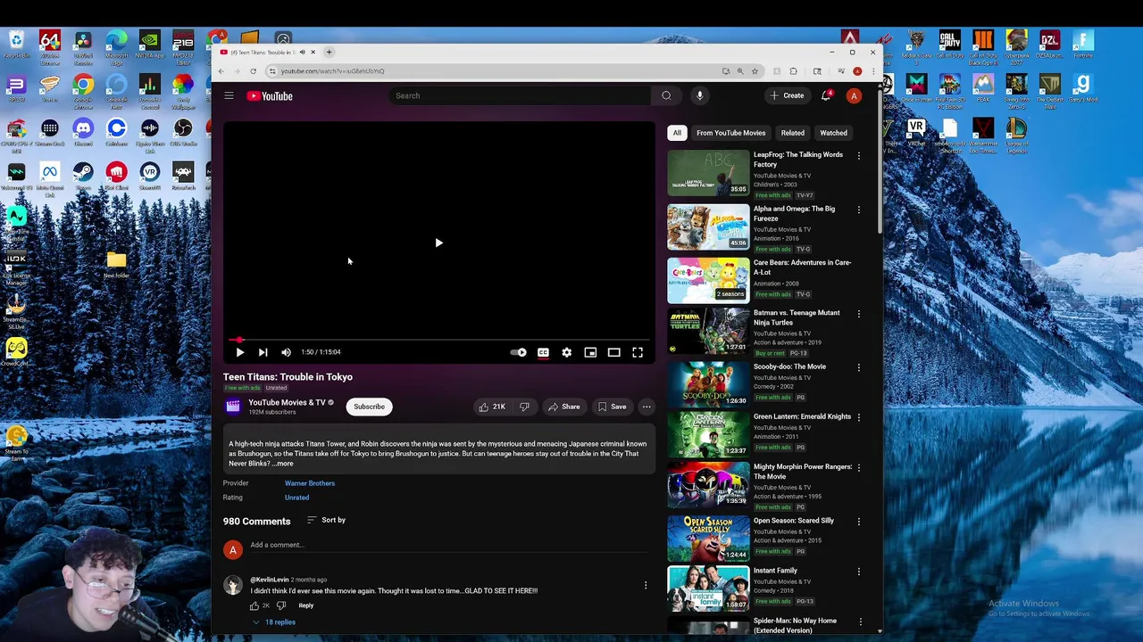Screen dimensions: 1143x642
Task: Toggle closed captions in the player
Action: coord(543,352)
